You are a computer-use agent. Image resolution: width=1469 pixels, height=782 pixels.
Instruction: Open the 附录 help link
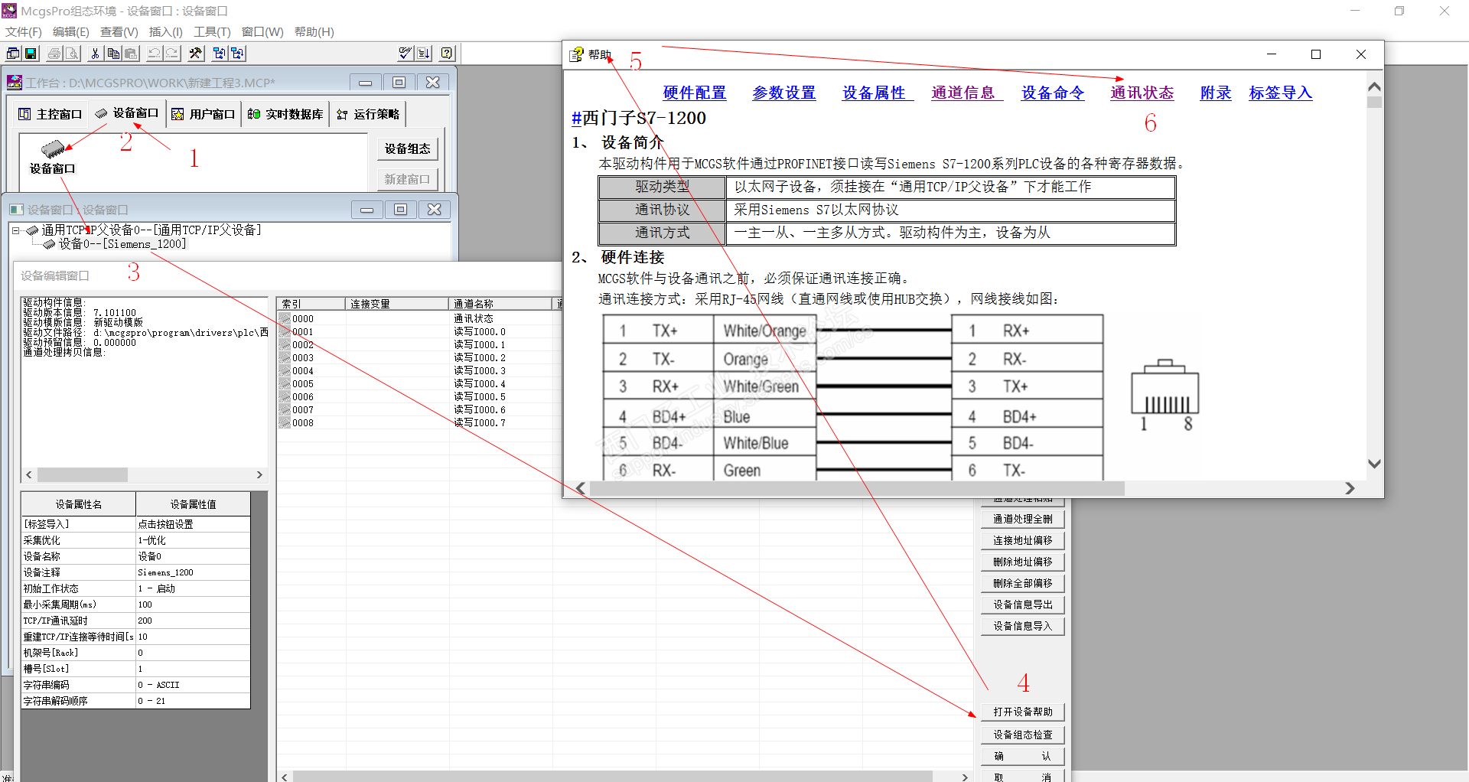(x=1216, y=93)
